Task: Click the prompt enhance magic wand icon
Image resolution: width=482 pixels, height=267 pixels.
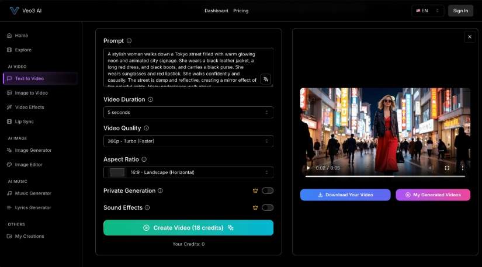Action: coord(266,79)
